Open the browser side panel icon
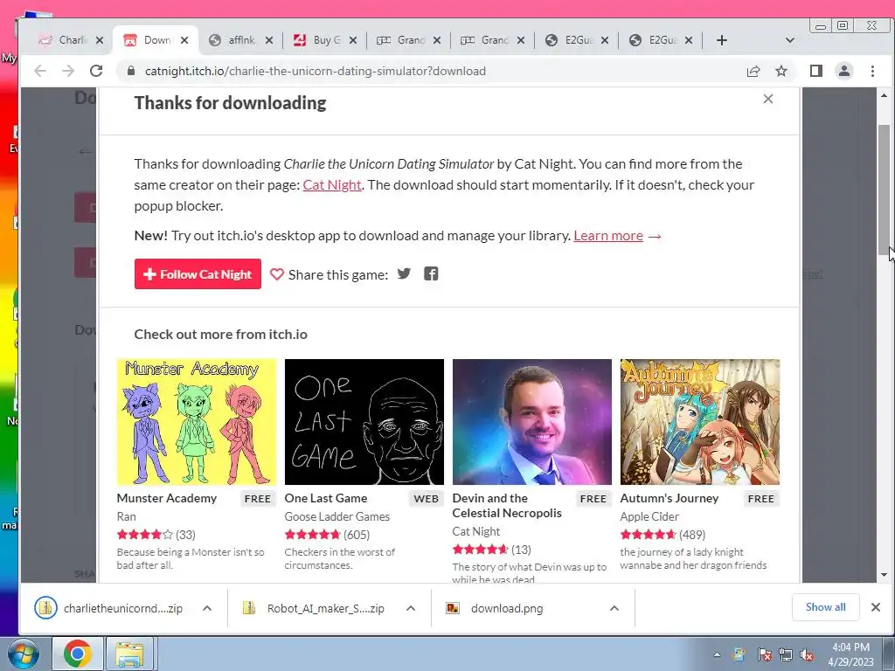895x671 pixels. (816, 71)
